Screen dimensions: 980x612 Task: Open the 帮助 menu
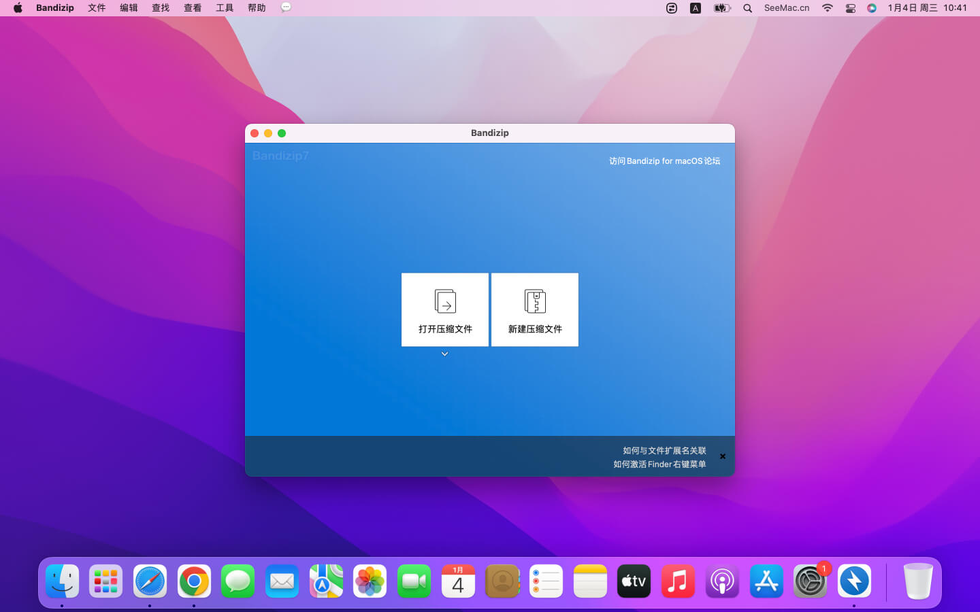coord(257,8)
